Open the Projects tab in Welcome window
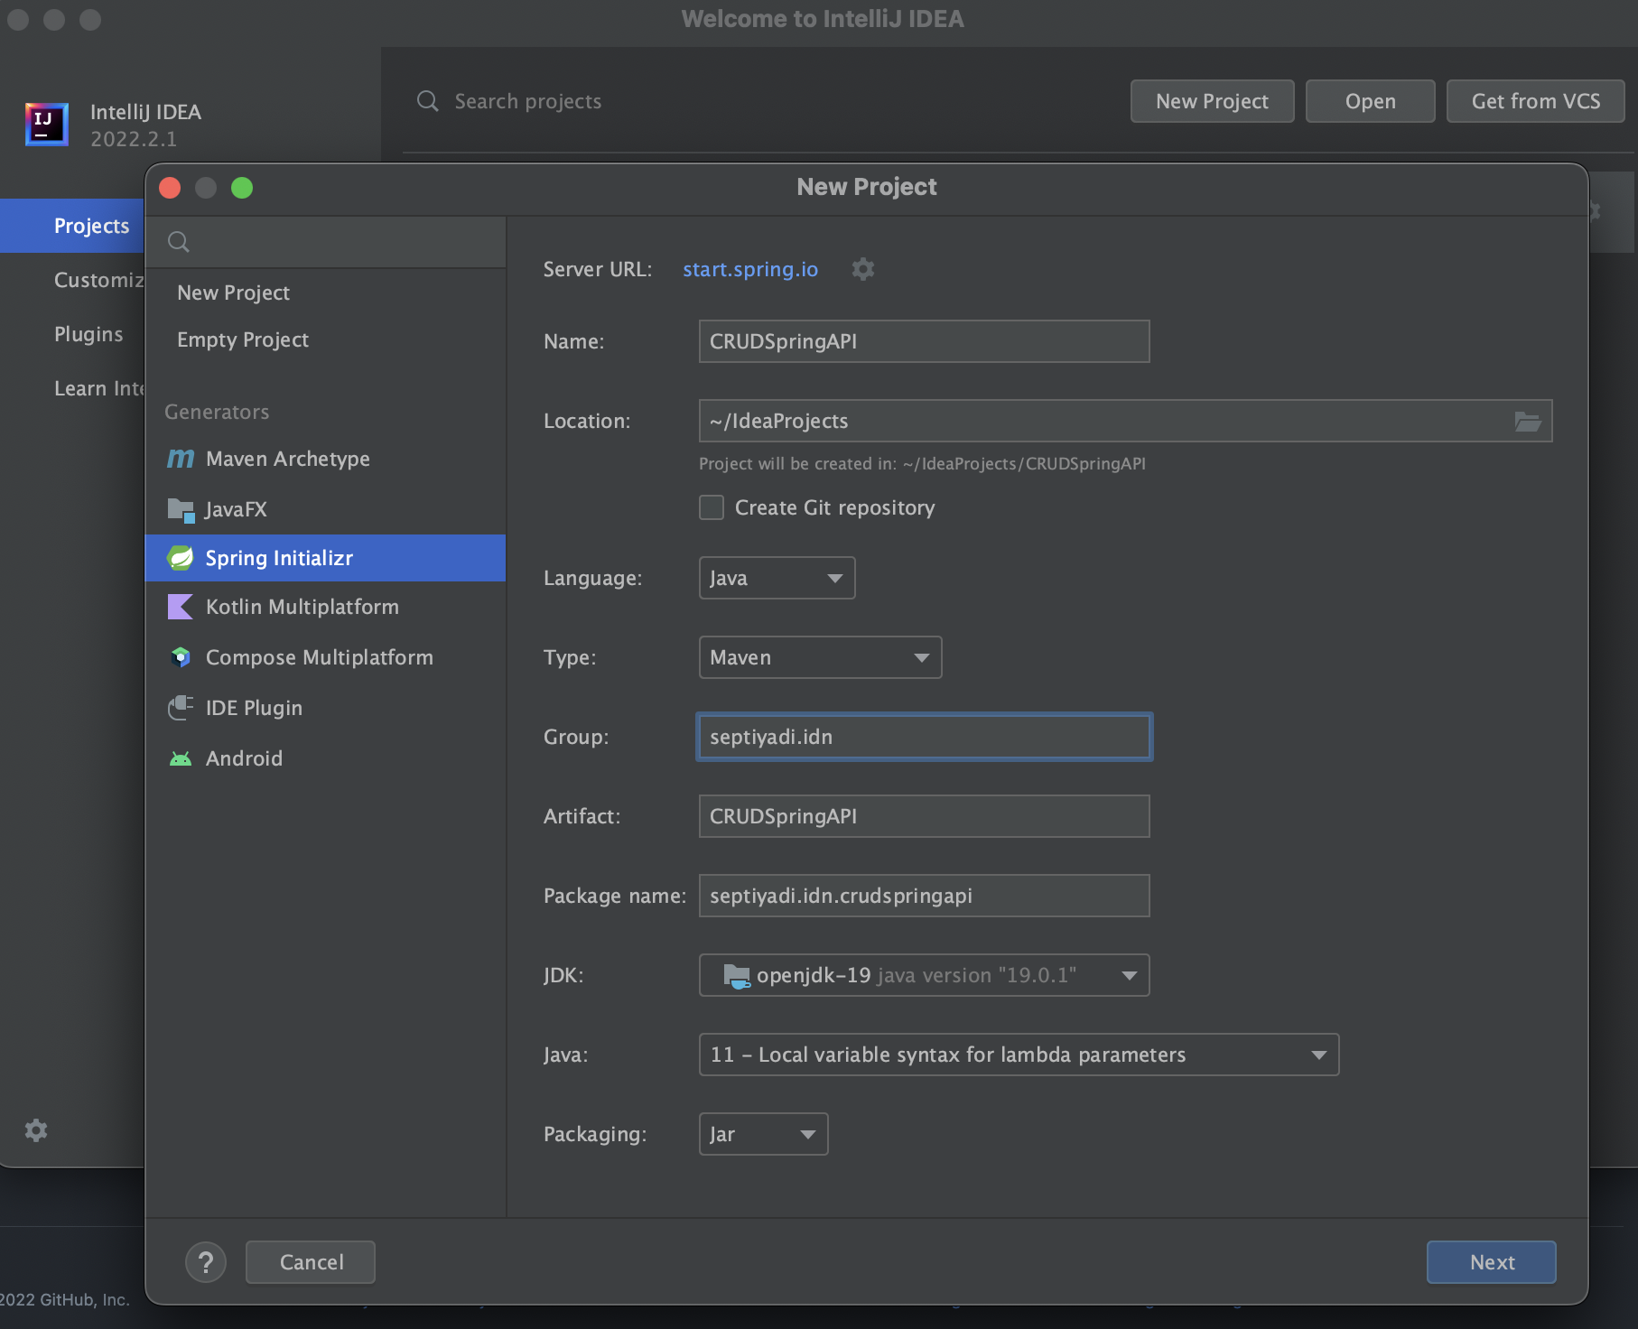 click(x=72, y=226)
